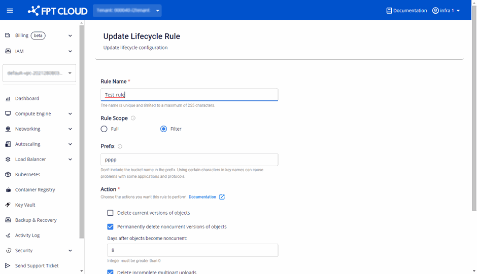Click the Send Support Ticket arrow icon

coord(8,265)
